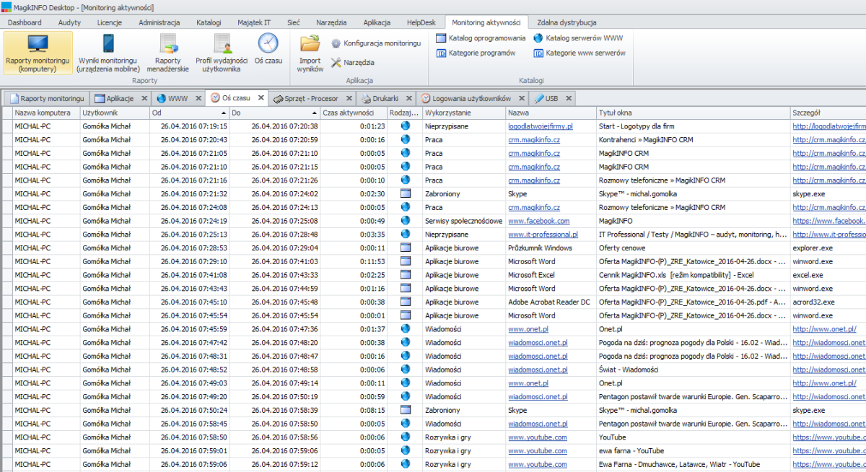Click the Narzędzia wrench button in Aplikacja group
The width and height of the screenshot is (866, 472).
coord(353,63)
